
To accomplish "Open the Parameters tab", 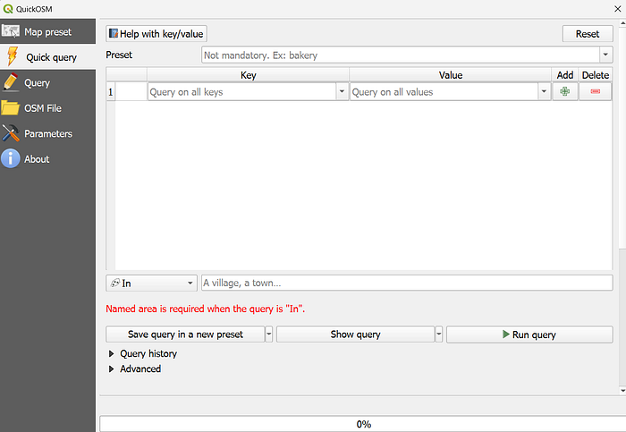I will click(x=47, y=133).
